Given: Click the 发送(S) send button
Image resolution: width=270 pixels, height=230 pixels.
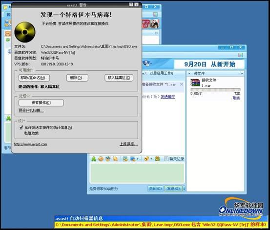Looking at the screenshot, I should click(x=173, y=188).
